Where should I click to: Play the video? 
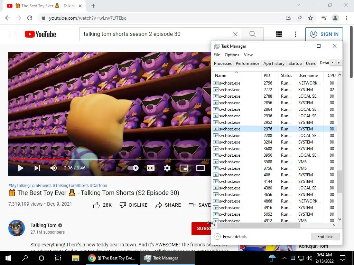(20, 168)
